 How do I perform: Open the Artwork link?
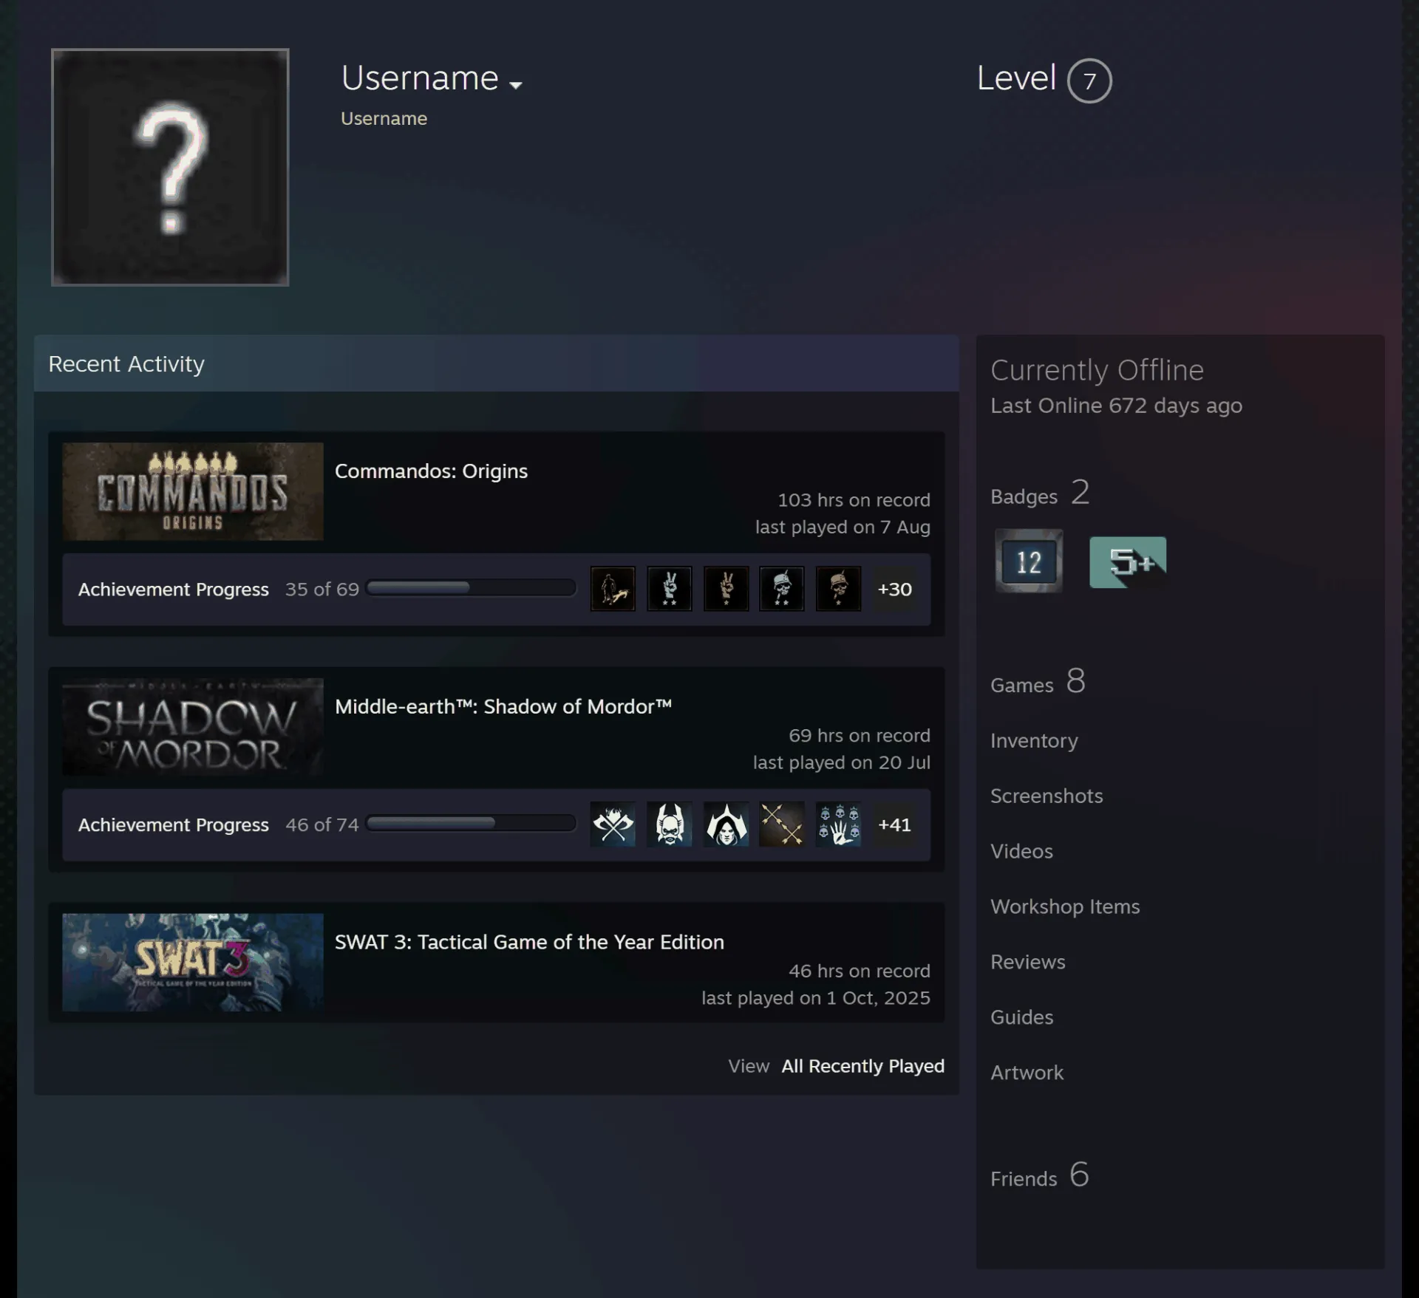(1027, 1073)
